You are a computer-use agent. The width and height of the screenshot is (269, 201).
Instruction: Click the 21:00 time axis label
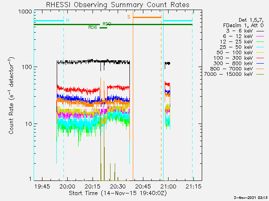[x=168, y=186]
